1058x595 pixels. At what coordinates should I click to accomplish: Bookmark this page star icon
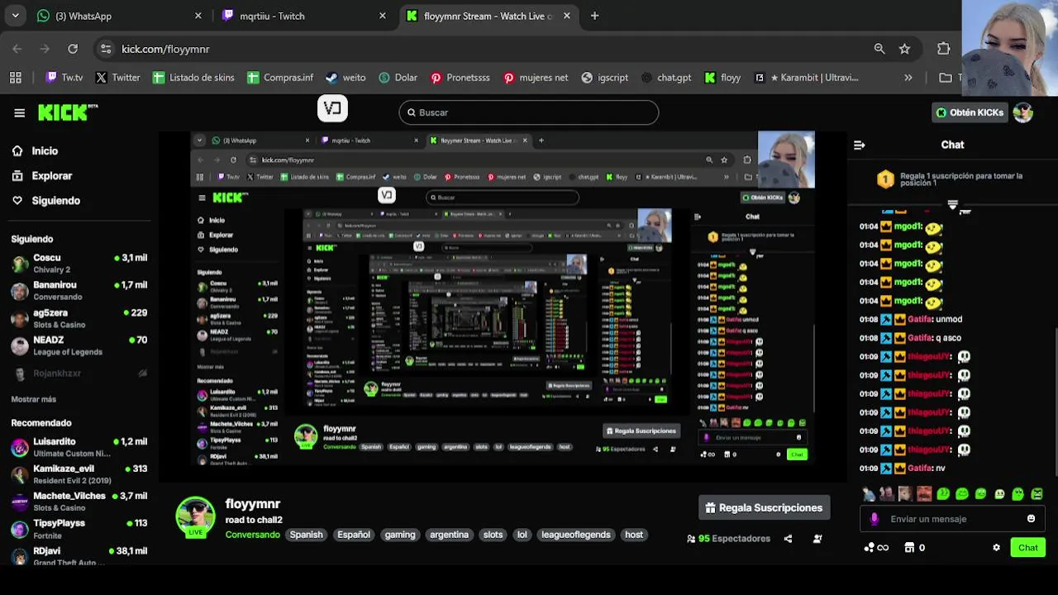click(x=904, y=49)
